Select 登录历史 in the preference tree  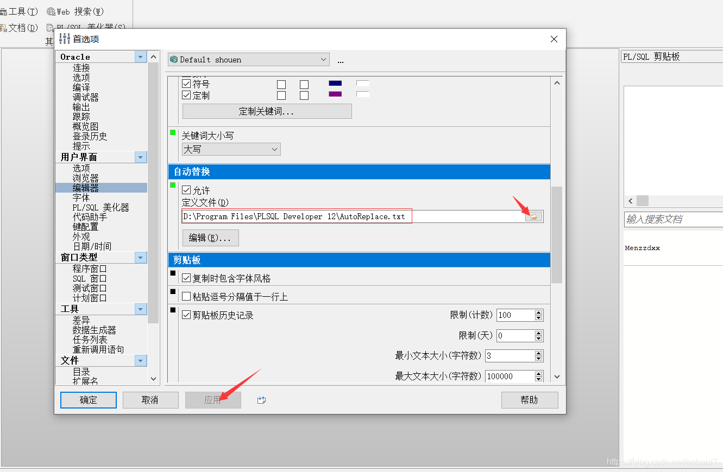coord(90,137)
